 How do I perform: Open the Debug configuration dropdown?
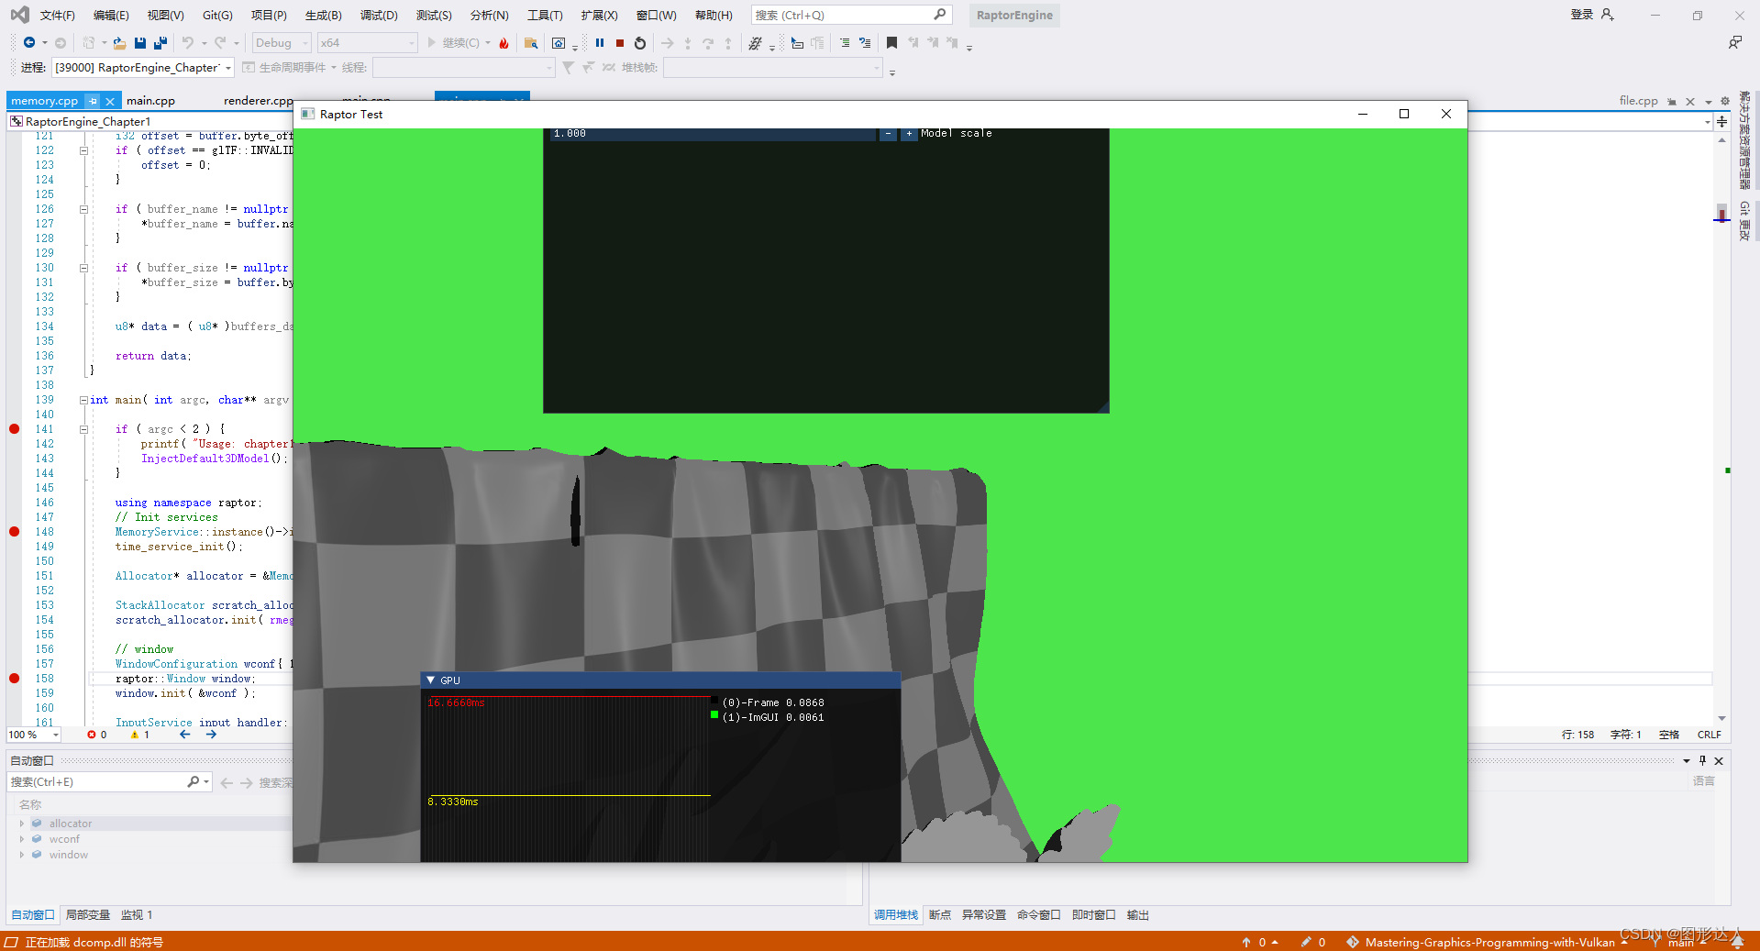[x=281, y=42]
